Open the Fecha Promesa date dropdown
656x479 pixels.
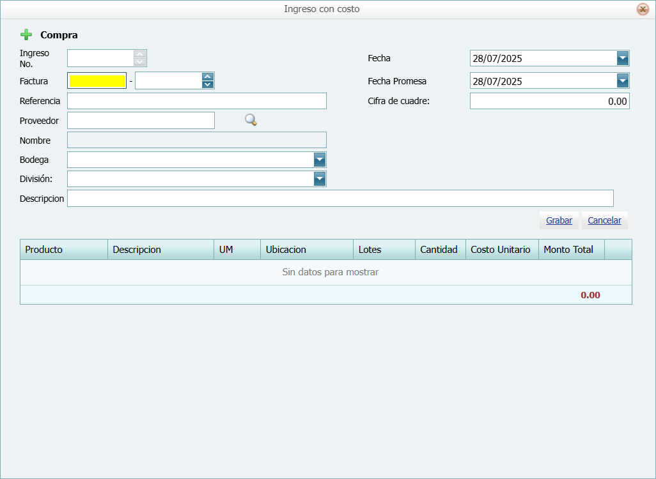click(x=623, y=81)
